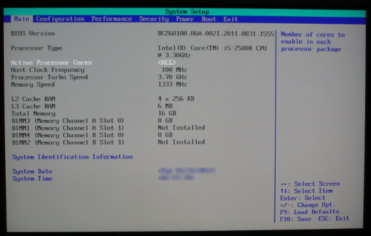Click the Total Memory label
371x236 pixels.
(33, 114)
